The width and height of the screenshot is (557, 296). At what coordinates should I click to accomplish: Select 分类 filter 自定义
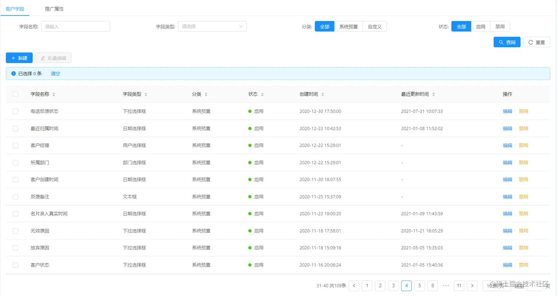(x=375, y=27)
